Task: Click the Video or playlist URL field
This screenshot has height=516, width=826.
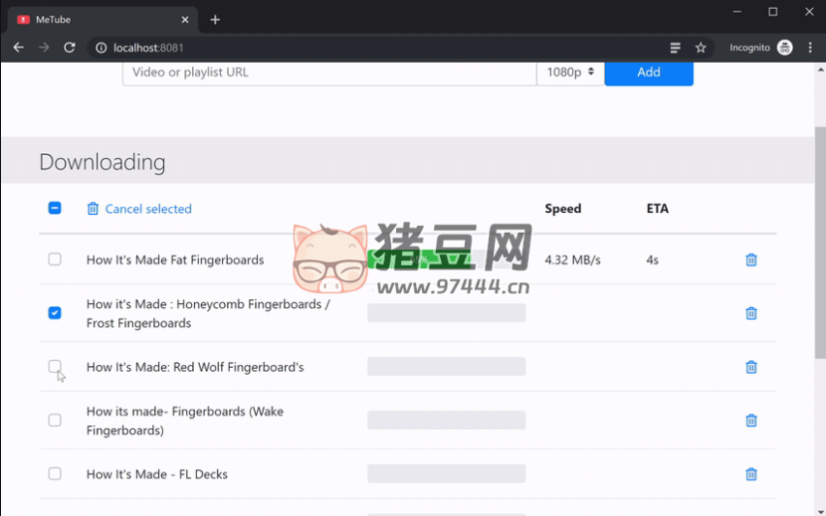Action: click(328, 73)
